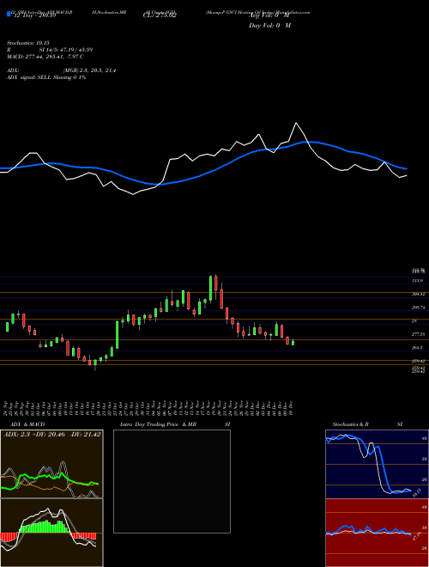
Task: Click the tallest green candlestick at the price peak
Action: pyautogui.click(x=210, y=288)
